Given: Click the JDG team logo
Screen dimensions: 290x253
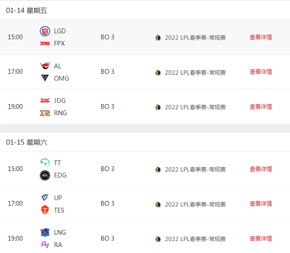Looking at the screenshot, I should coord(45,101).
